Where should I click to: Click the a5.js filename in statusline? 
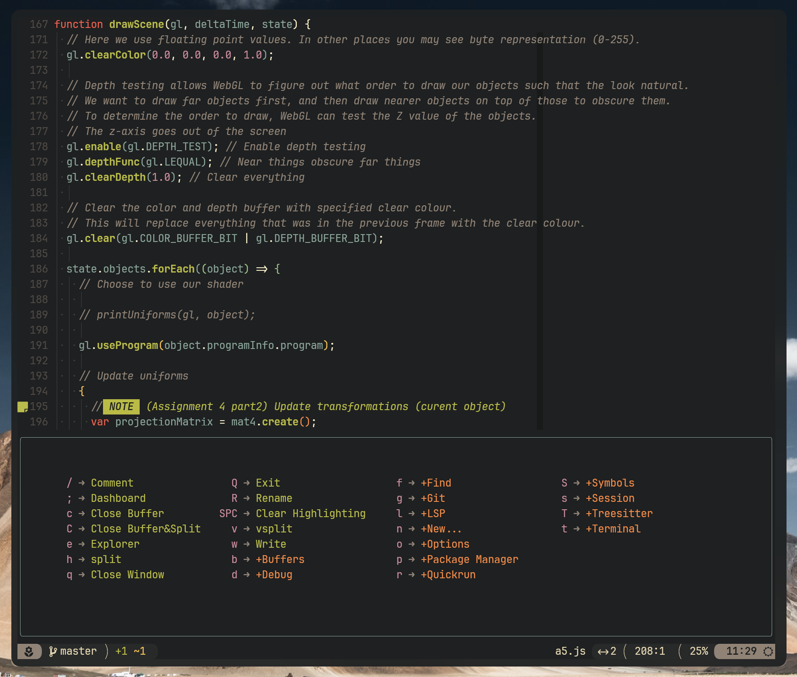[x=570, y=651]
